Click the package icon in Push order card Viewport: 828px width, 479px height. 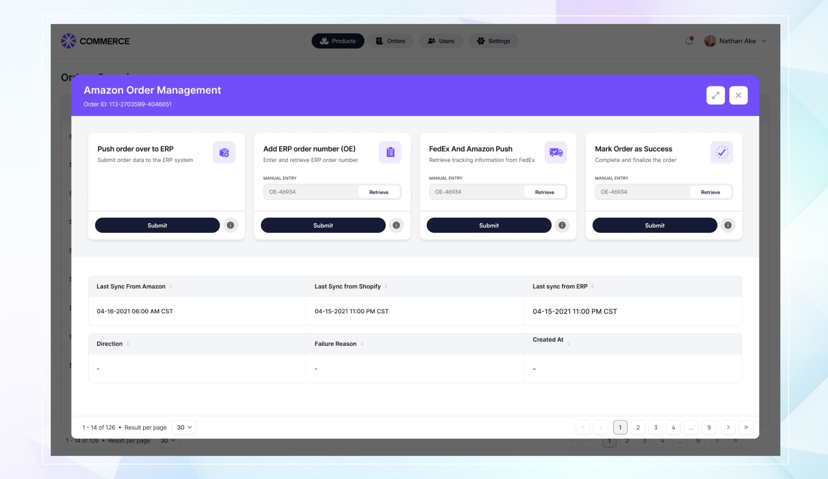click(x=224, y=152)
